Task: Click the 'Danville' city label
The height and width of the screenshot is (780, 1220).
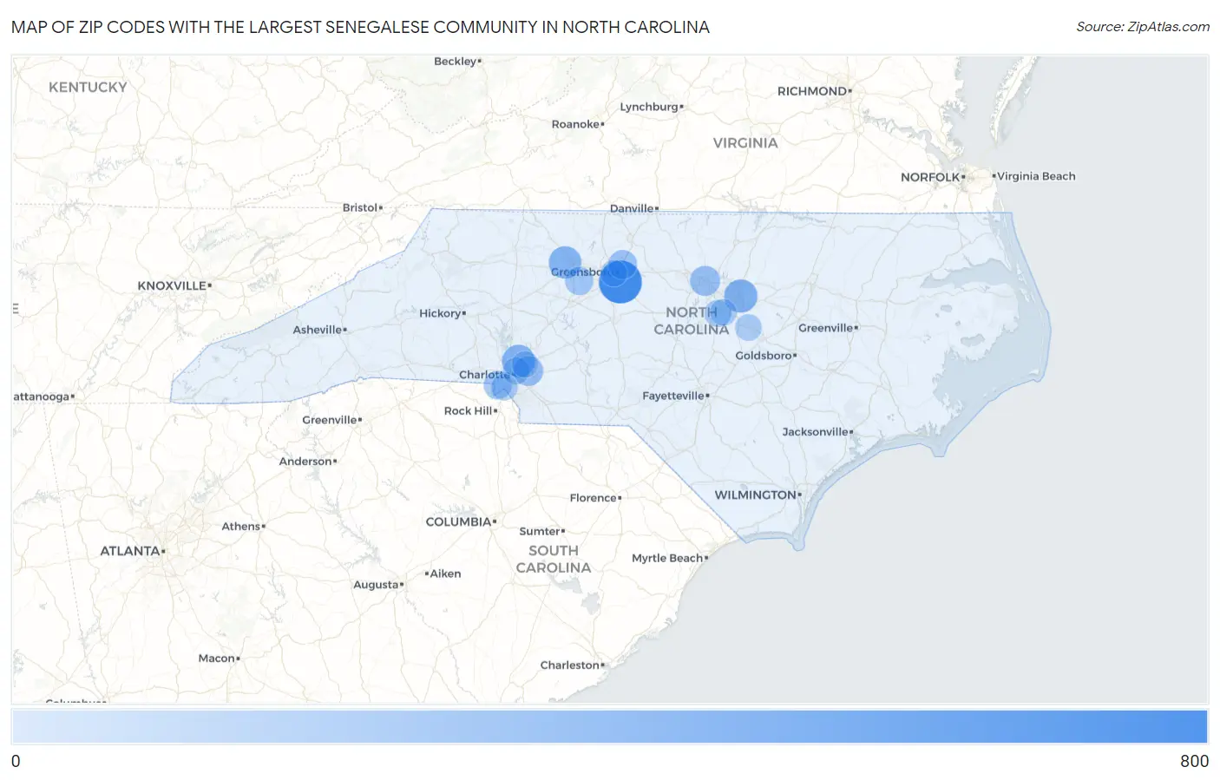Action: pyautogui.click(x=632, y=209)
